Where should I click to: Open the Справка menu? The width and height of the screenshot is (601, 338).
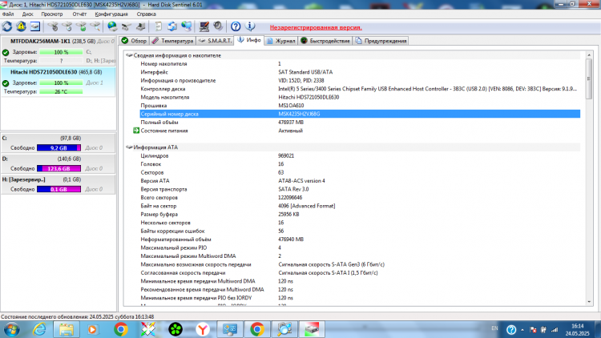point(146,14)
